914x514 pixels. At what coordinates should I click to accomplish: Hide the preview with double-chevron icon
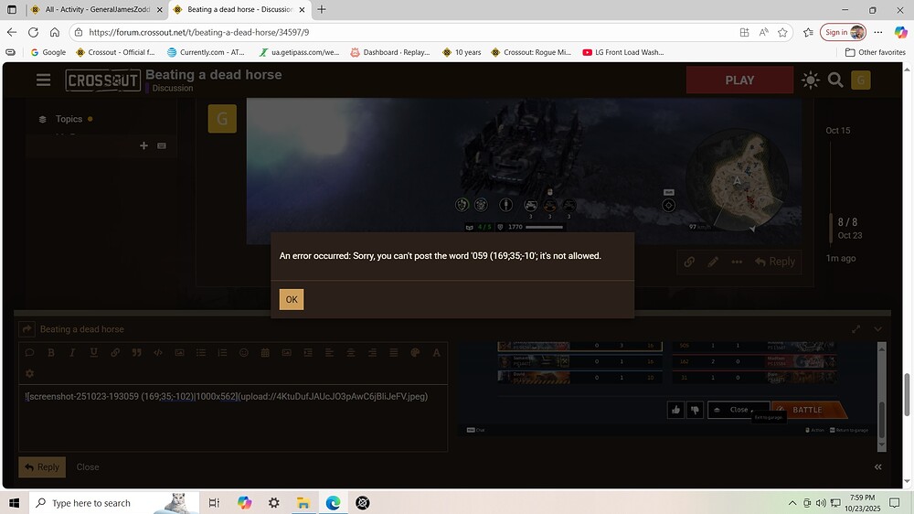(x=878, y=466)
